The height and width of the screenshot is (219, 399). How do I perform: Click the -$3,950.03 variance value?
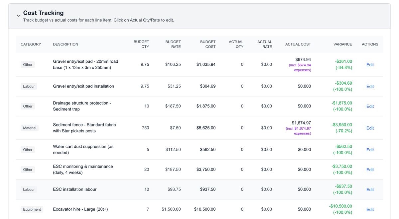coord(342,125)
